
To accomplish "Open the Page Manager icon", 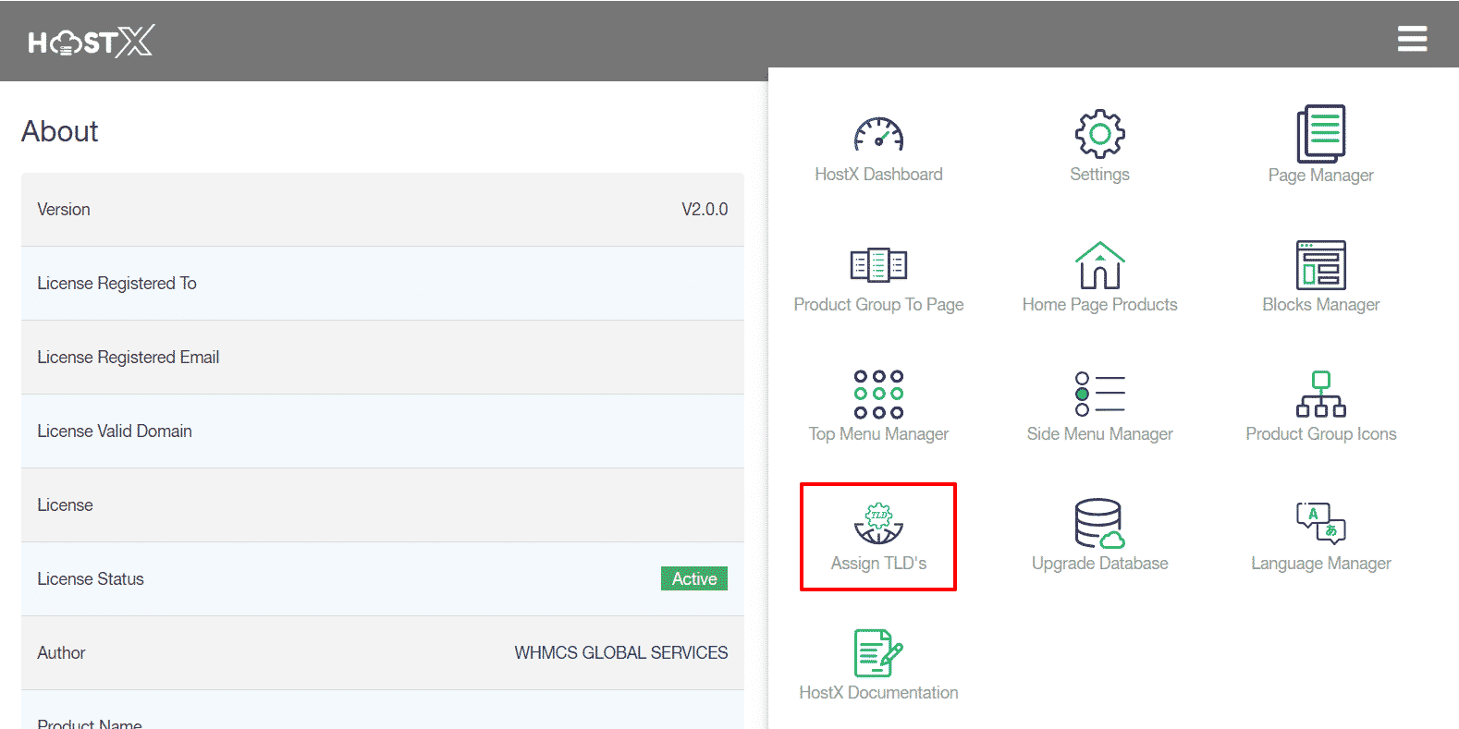I will pos(1320,134).
